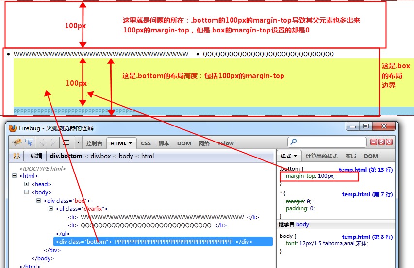
Task: Switch to the 控制台 console tab
Action: tap(94, 143)
